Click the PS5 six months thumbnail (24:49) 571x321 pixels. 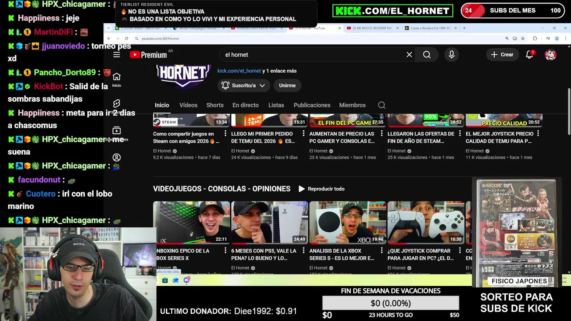click(269, 222)
